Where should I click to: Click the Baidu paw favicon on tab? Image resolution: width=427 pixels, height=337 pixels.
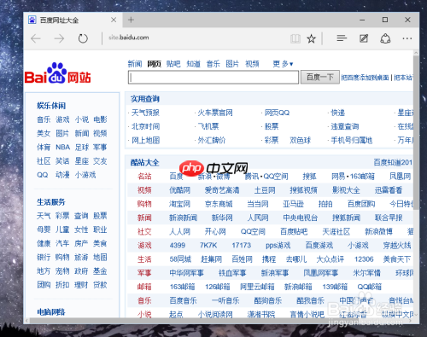tap(32, 20)
